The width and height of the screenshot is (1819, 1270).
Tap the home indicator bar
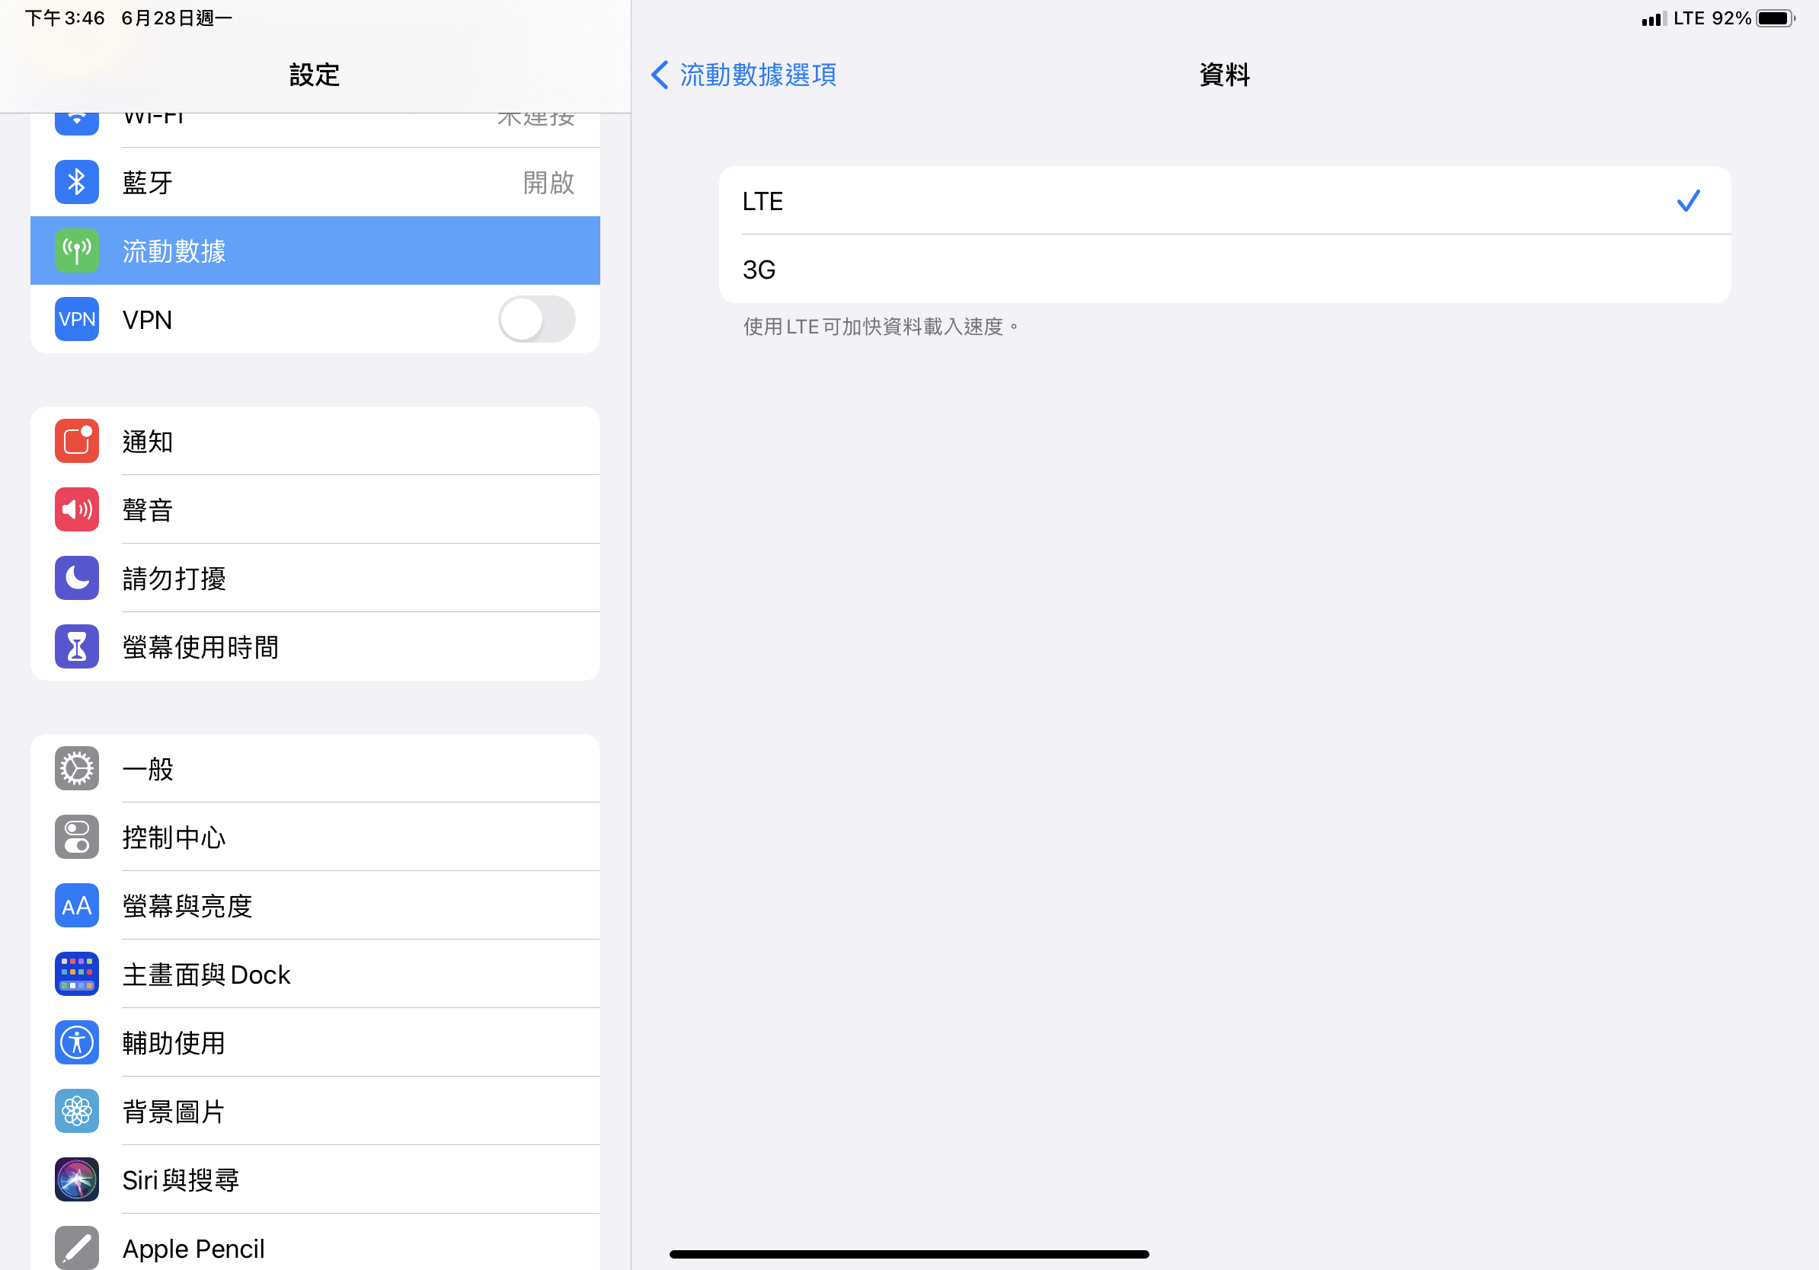[909, 1254]
